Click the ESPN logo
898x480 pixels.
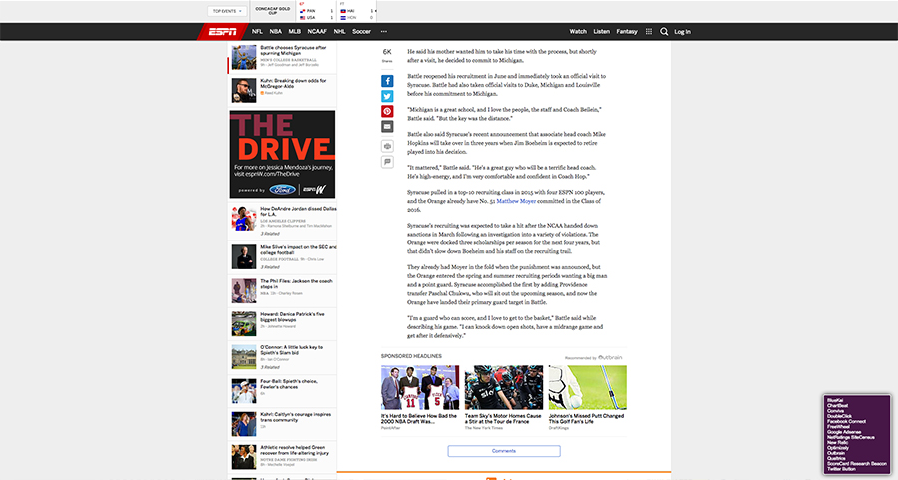pos(223,32)
